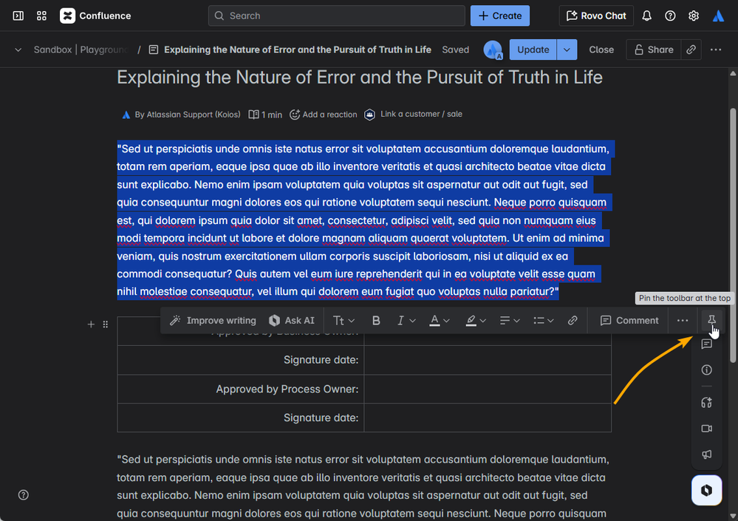Open more options in floating toolbar
738x521 pixels.
682,321
